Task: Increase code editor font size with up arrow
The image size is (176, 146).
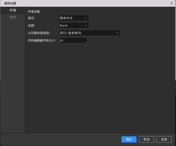Action: pyautogui.click(x=87, y=39)
